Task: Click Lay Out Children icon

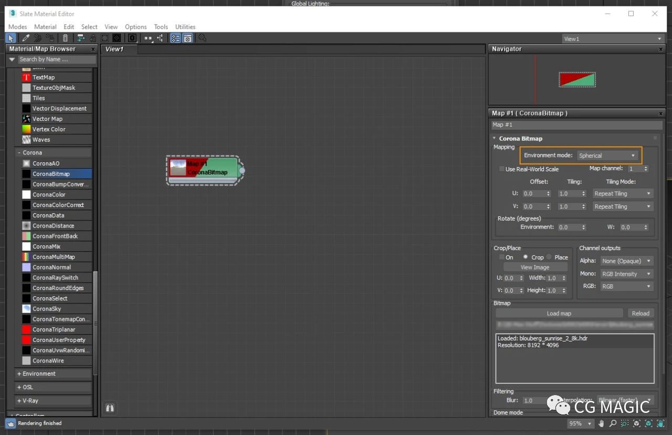Action: 160,38
